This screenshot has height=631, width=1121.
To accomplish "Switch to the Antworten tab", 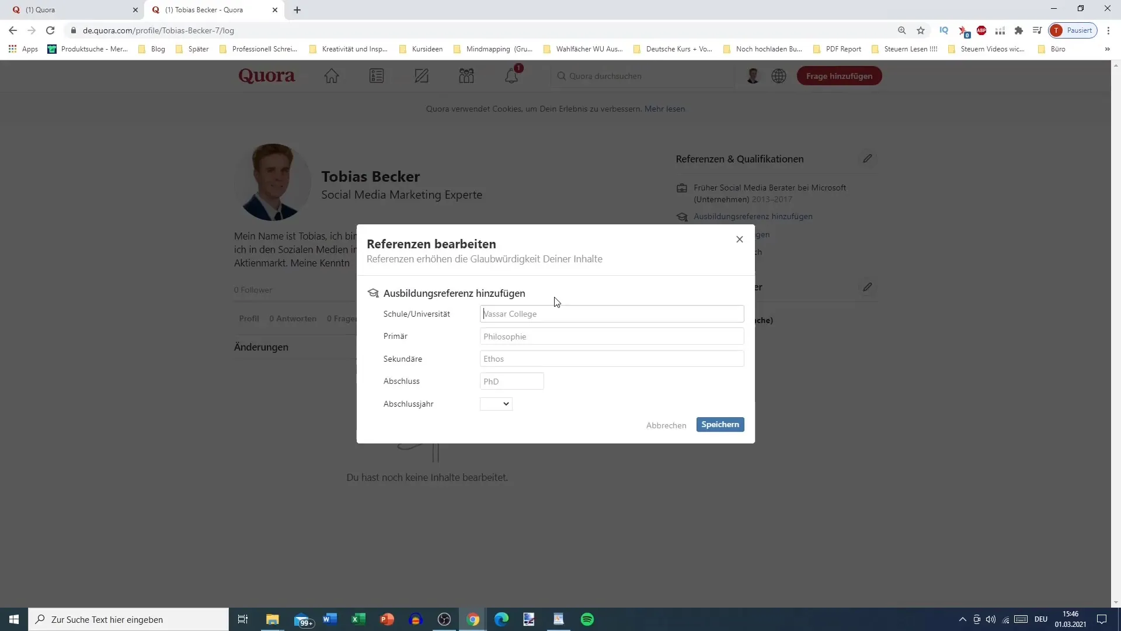I will tap(293, 318).
